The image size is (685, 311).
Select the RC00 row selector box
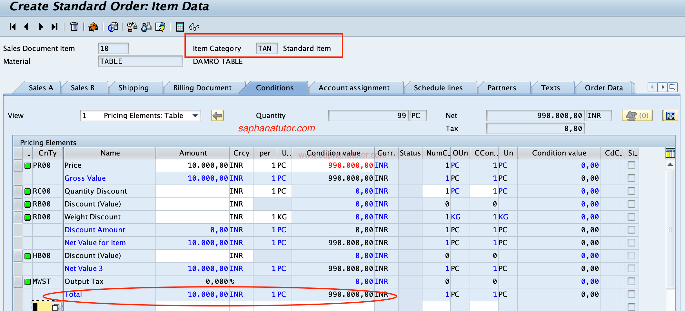coord(18,191)
